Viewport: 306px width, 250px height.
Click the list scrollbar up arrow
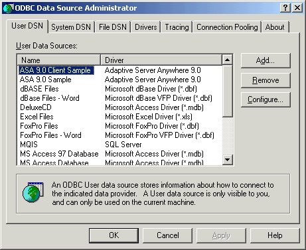(227, 60)
